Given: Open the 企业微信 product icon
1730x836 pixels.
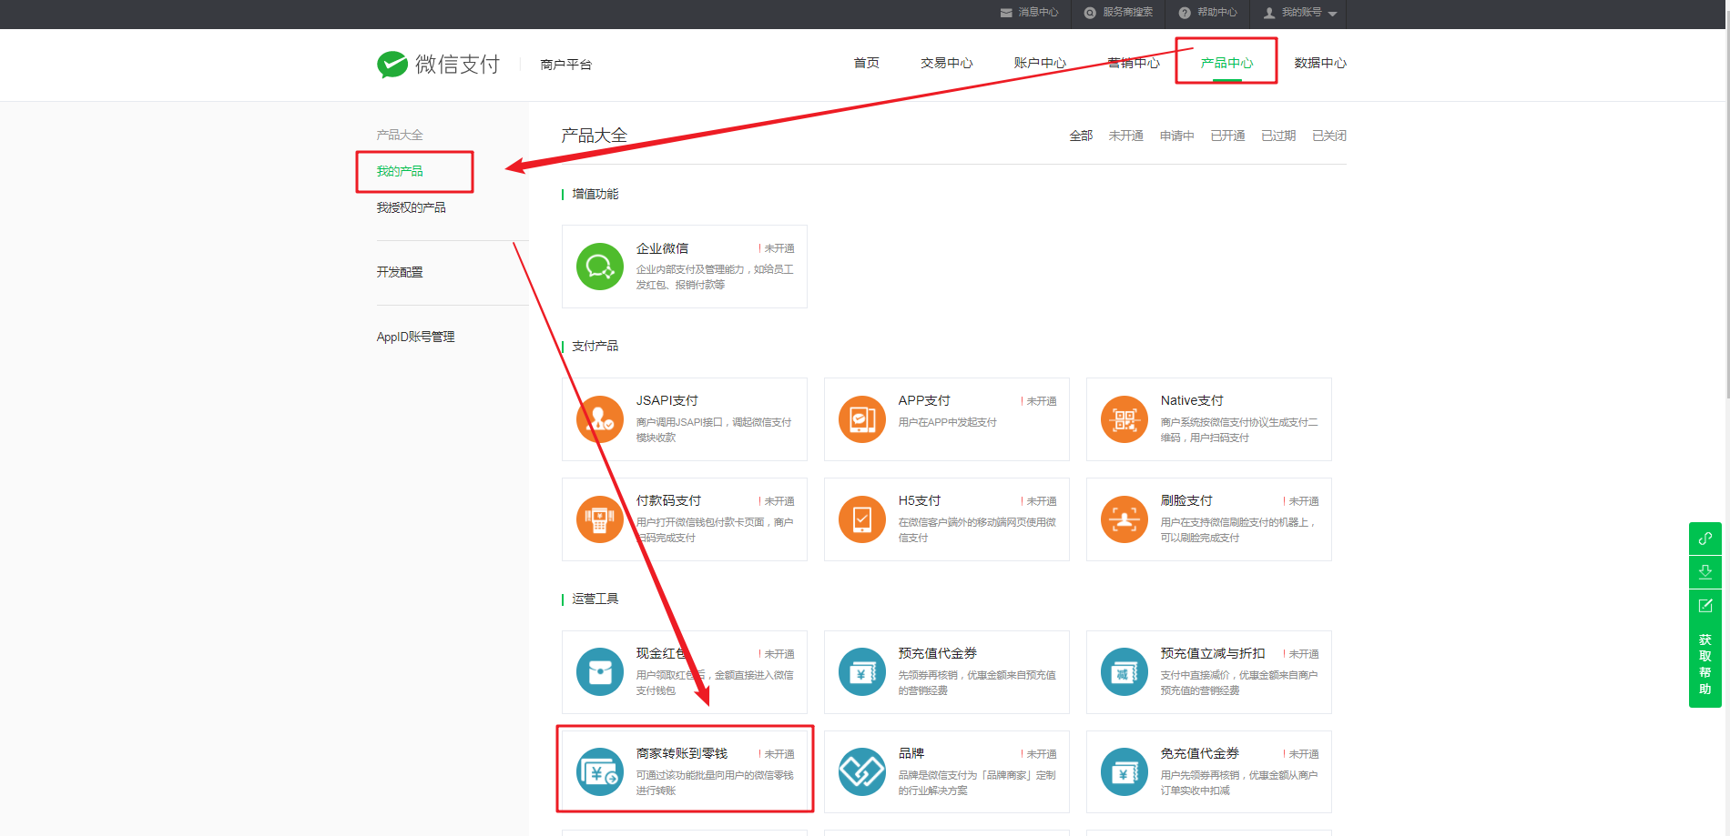Looking at the screenshot, I should (x=600, y=267).
